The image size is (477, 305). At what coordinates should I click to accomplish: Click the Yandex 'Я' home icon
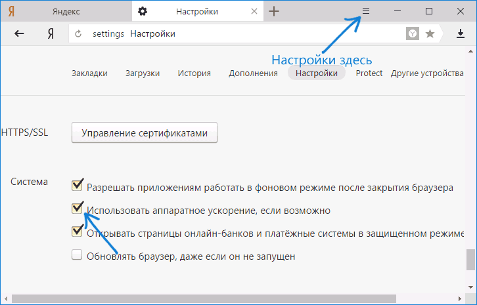(x=50, y=34)
